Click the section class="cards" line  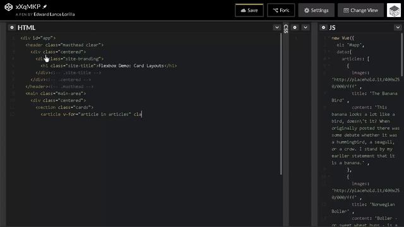(64, 107)
